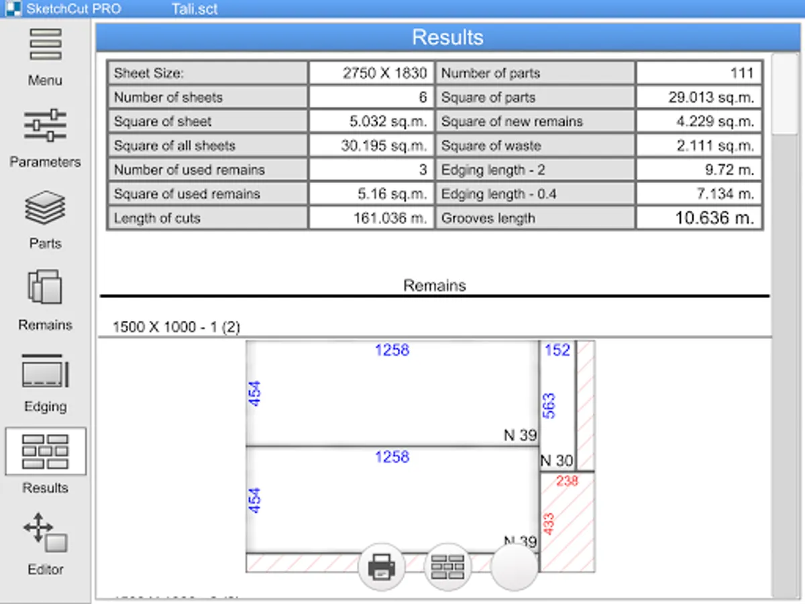Select the Results grid icon
805x604 pixels.
pyautogui.click(x=45, y=452)
